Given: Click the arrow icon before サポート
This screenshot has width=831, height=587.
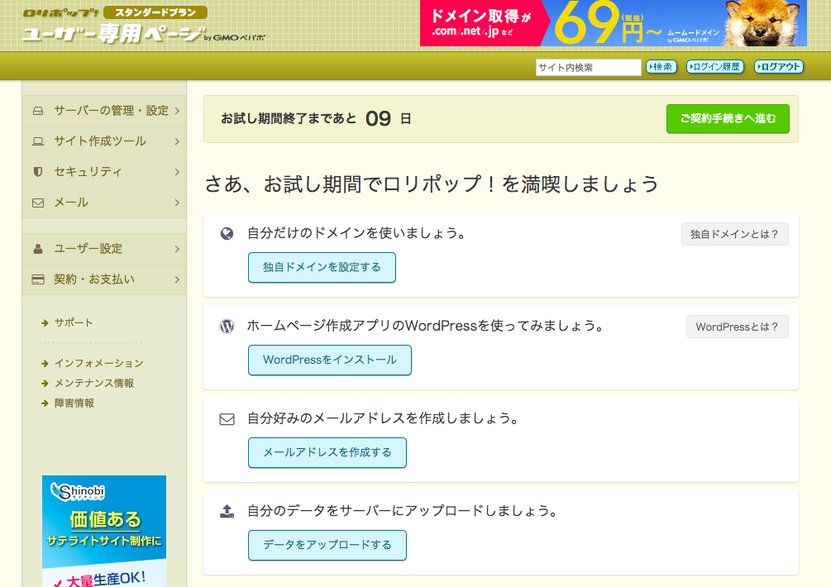Looking at the screenshot, I should (x=45, y=323).
